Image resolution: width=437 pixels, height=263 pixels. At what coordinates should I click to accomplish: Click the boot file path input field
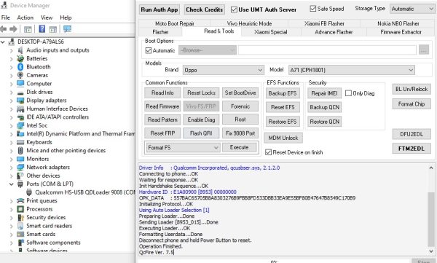(x=327, y=50)
